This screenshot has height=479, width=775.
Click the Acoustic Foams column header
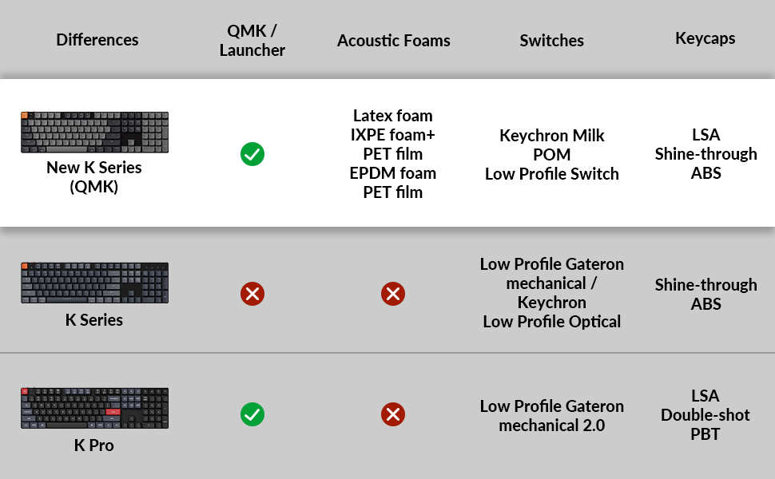pos(393,41)
